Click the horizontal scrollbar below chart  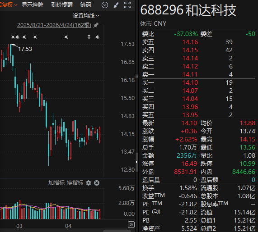[117, 231]
